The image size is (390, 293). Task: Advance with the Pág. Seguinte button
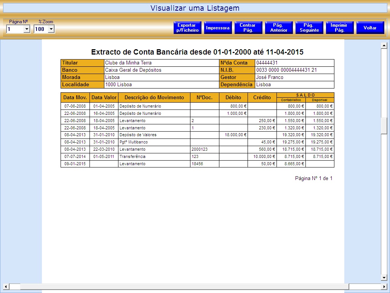[309, 28]
